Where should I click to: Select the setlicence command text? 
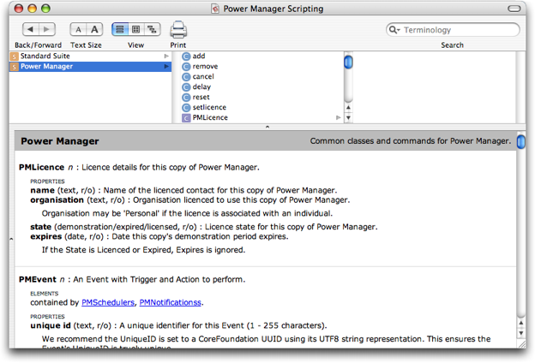point(209,107)
